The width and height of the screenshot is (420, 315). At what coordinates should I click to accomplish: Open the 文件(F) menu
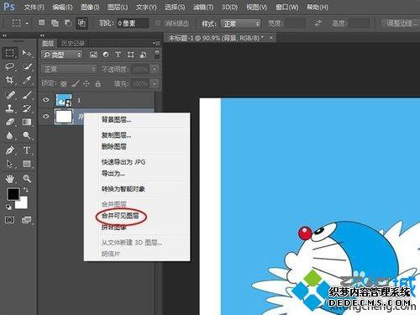34,7
